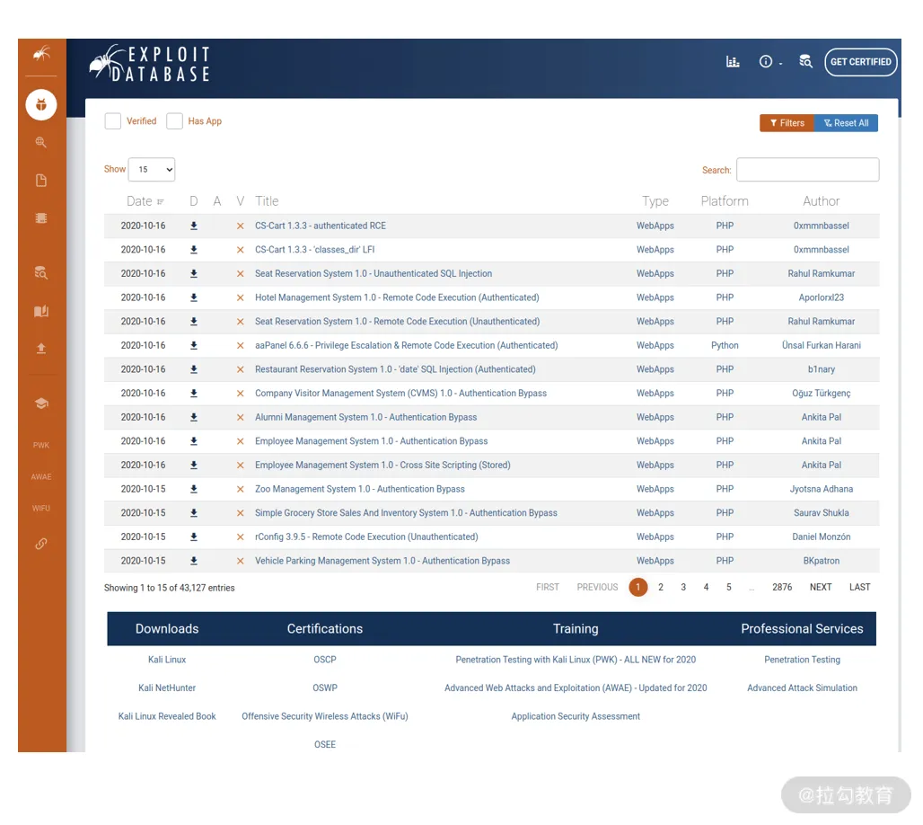Open the OSCP certification link
This screenshot has height=825, width=923.
[325, 660]
